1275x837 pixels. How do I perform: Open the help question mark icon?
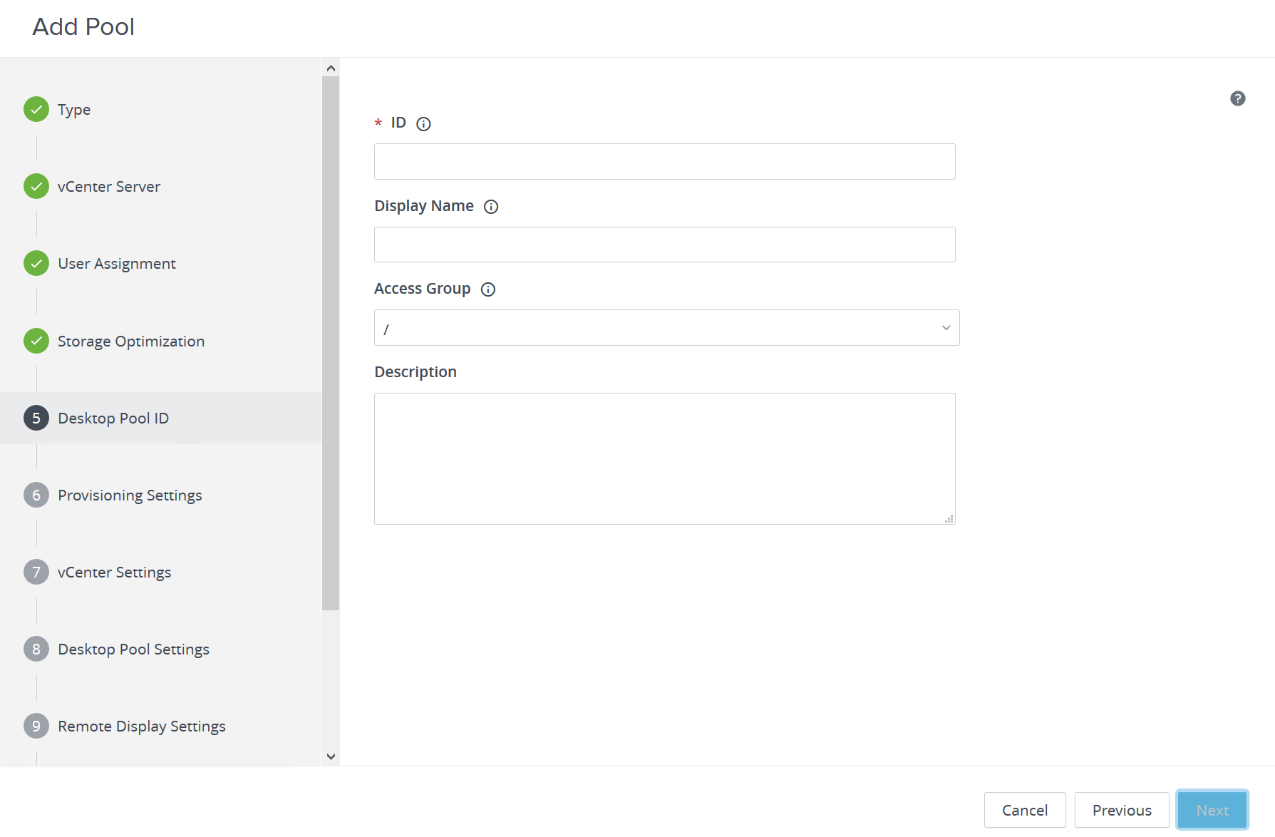(x=1238, y=98)
